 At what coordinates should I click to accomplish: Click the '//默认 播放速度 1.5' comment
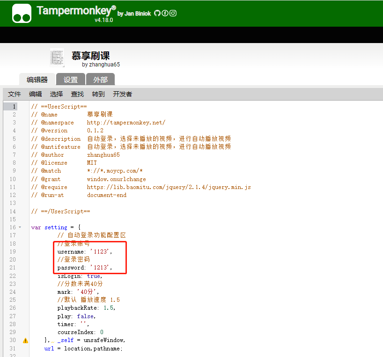[88, 299]
